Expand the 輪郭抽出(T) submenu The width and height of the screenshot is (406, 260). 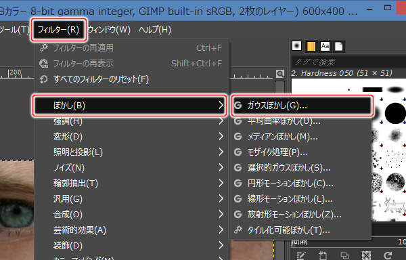coord(132,183)
